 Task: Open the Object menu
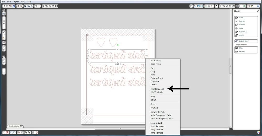[16, 2]
